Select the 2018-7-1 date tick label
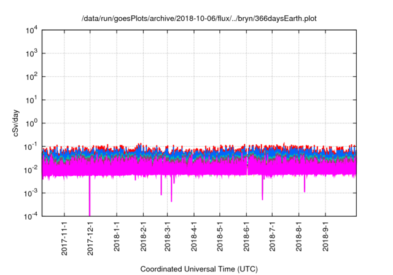Image resolution: width=393 pixels, height=275 pixels. [x=272, y=237]
